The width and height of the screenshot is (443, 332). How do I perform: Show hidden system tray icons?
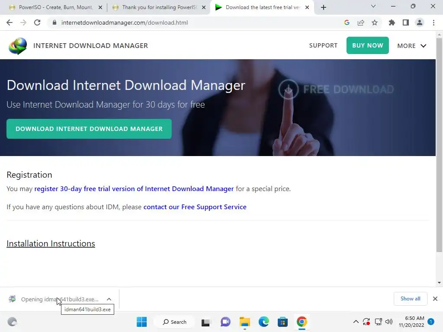point(356,322)
